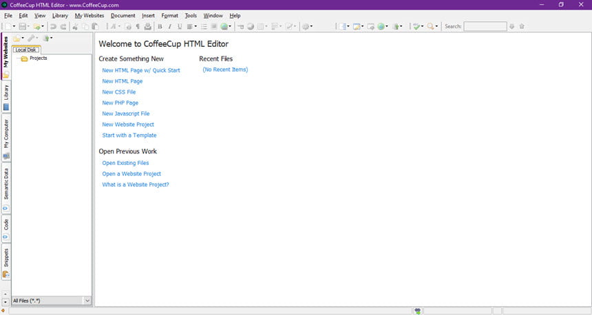This screenshot has height=315, width=592.
Task: Open the Format menu
Action: [170, 15]
